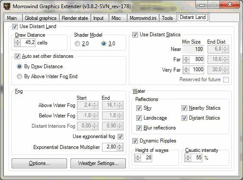Disable Auto set other distances
243x180 pixels.
17,56
